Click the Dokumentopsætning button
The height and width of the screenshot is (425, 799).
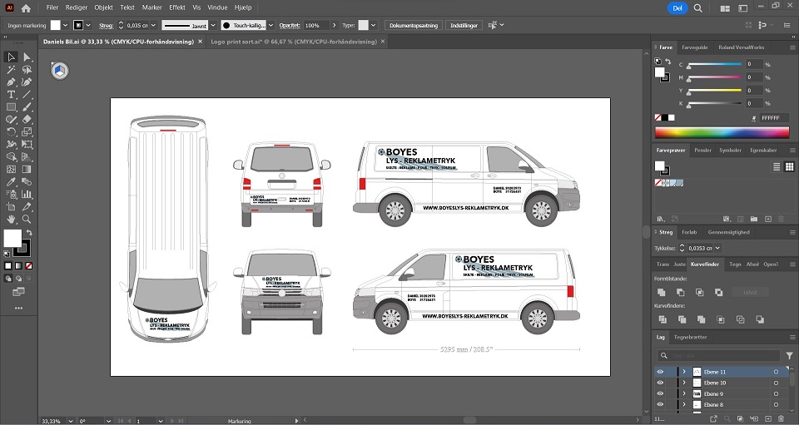(x=414, y=26)
